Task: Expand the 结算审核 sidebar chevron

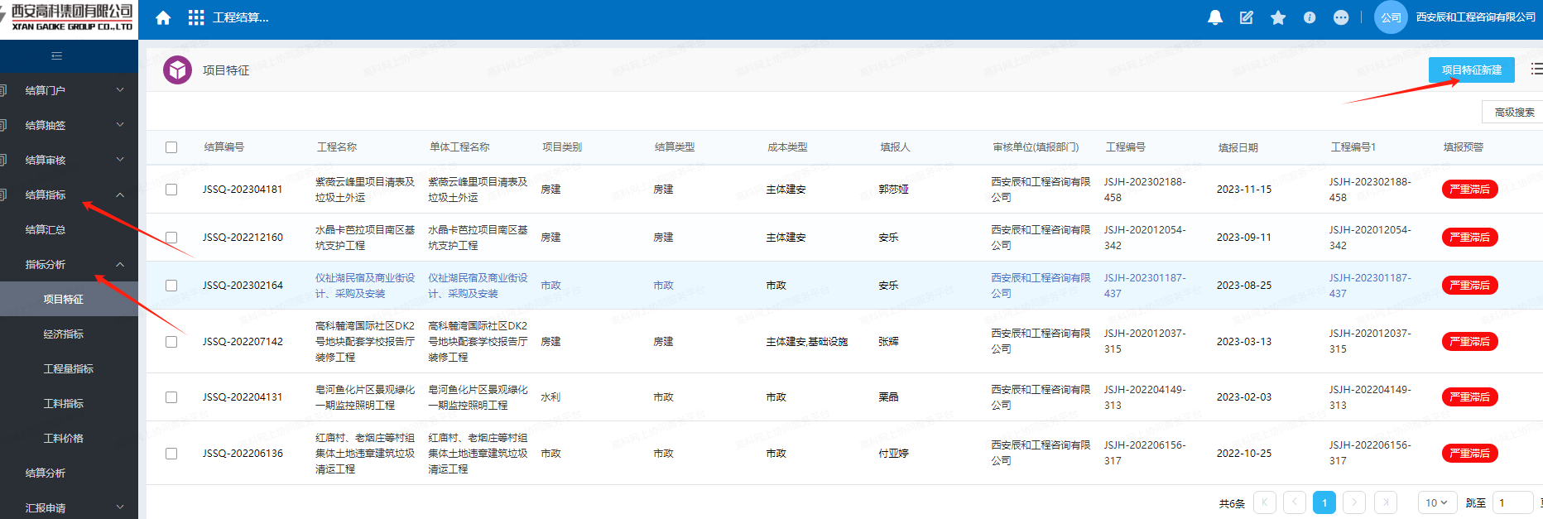Action: (x=120, y=160)
